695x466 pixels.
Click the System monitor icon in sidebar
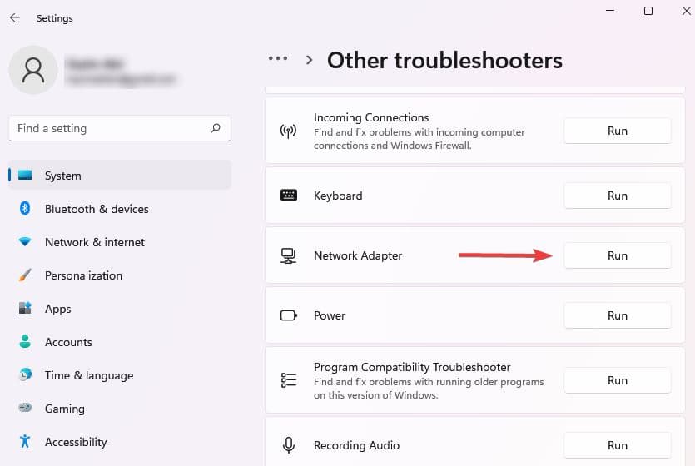(x=25, y=176)
